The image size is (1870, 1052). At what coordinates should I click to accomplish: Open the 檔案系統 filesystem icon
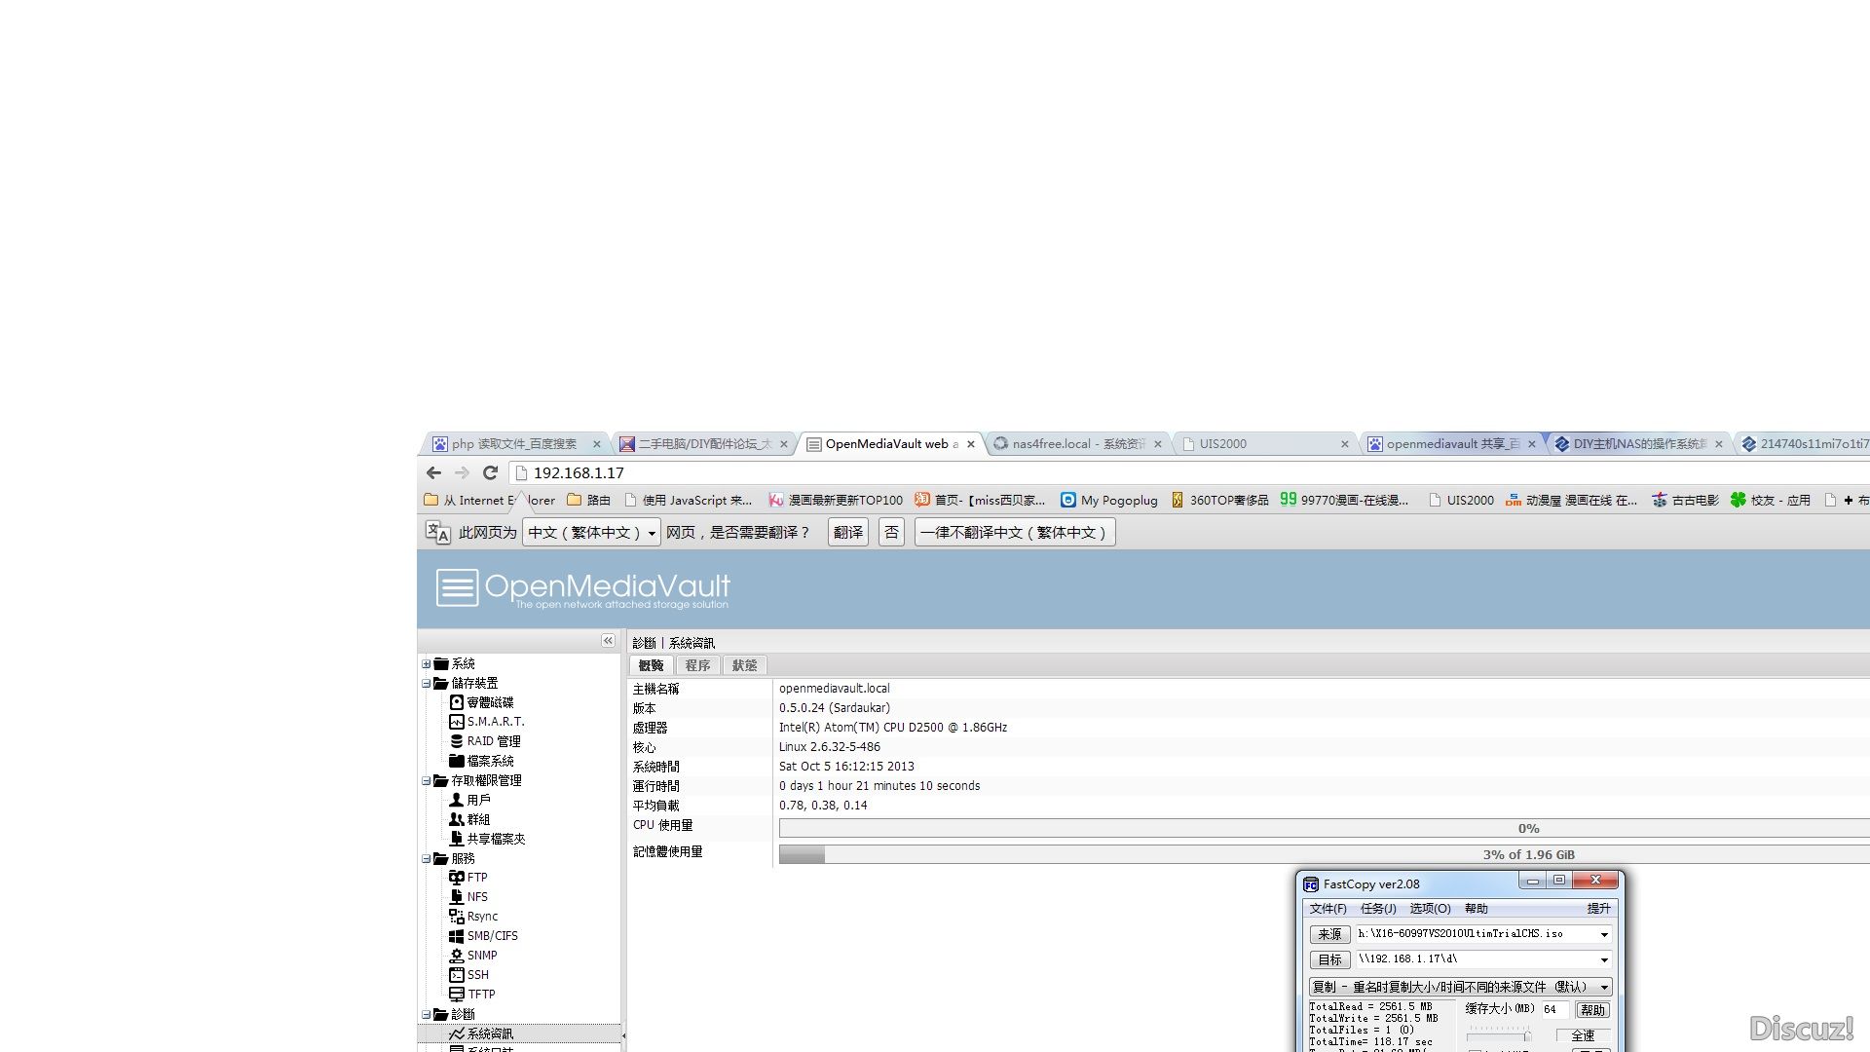456,761
